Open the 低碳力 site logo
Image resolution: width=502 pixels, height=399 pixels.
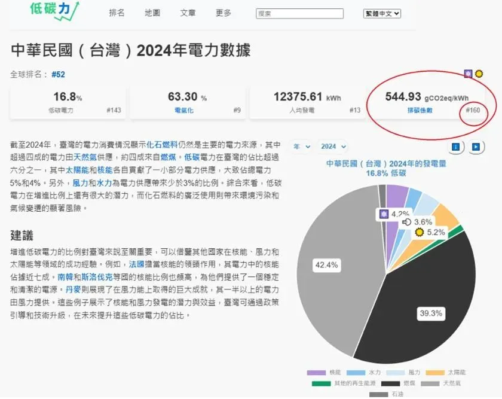[x=54, y=11]
